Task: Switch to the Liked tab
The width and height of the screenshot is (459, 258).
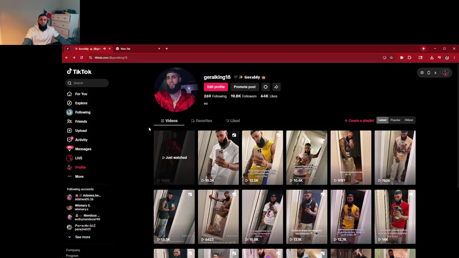Action: coord(233,121)
